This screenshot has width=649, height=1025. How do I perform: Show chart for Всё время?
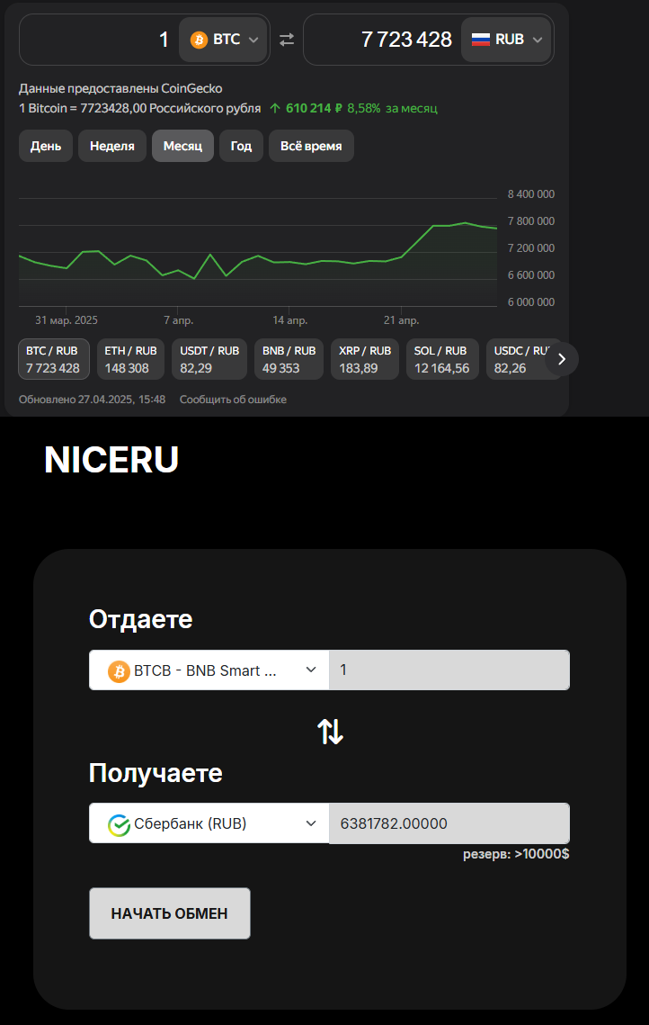pyautogui.click(x=311, y=146)
